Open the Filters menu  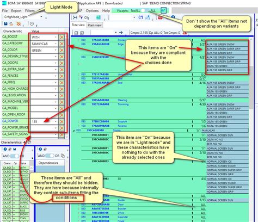click(x=30, y=11)
